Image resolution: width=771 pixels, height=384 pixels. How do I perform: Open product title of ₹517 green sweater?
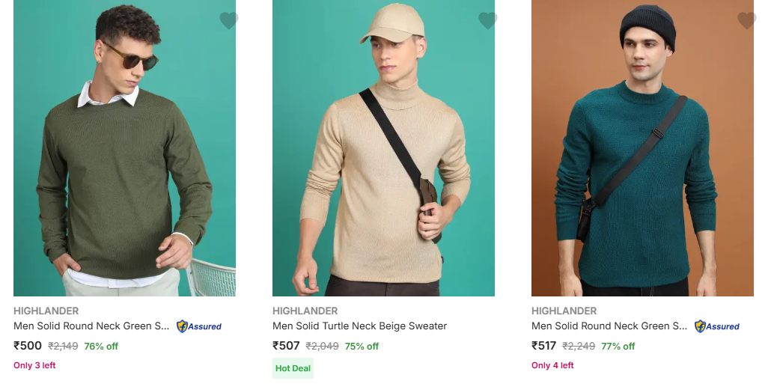[x=609, y=326]
